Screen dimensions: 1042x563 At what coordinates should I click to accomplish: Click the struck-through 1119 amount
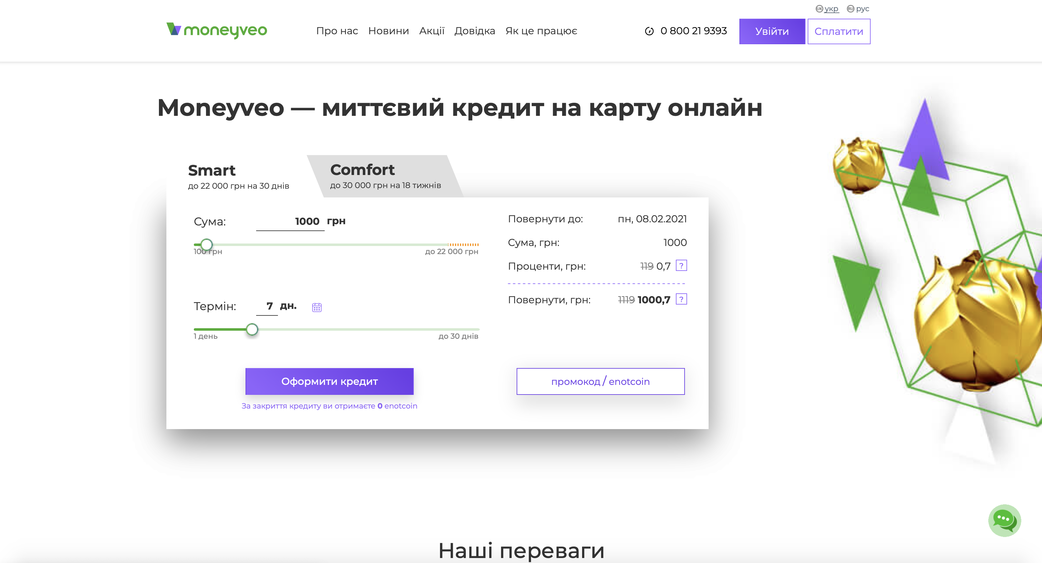(626, 300)
